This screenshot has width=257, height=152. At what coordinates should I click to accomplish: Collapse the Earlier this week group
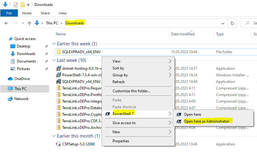(54, 44)
